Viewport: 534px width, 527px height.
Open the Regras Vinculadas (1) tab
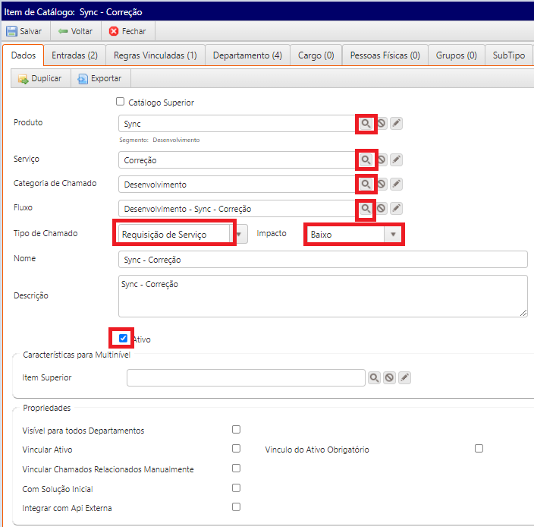pos(155,55)
